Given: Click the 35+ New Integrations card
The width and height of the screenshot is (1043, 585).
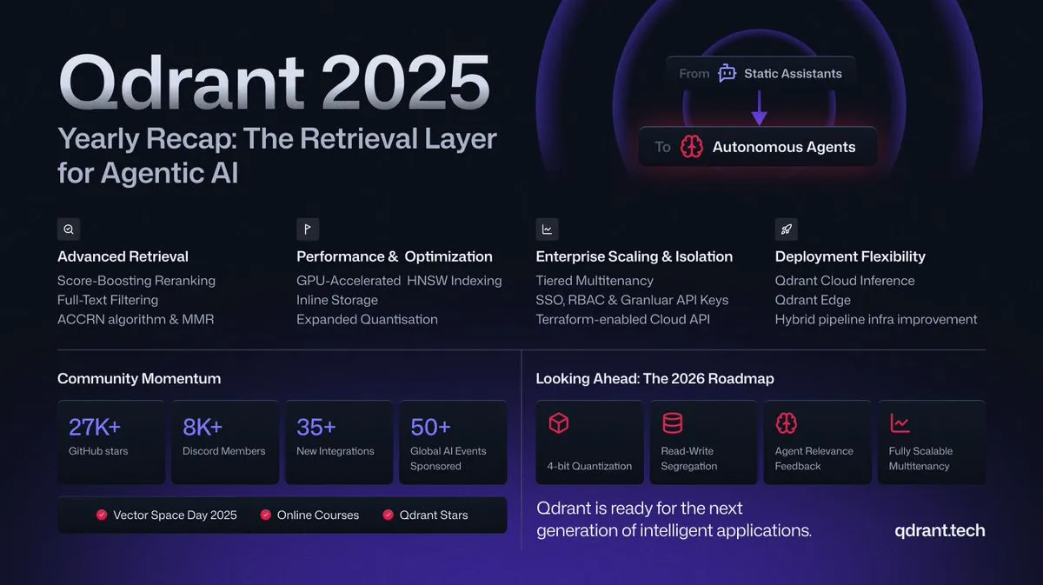Looking at the screenshot, I should coord(339,442).
